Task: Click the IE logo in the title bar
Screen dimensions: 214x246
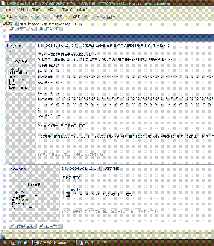Action: 3,3
